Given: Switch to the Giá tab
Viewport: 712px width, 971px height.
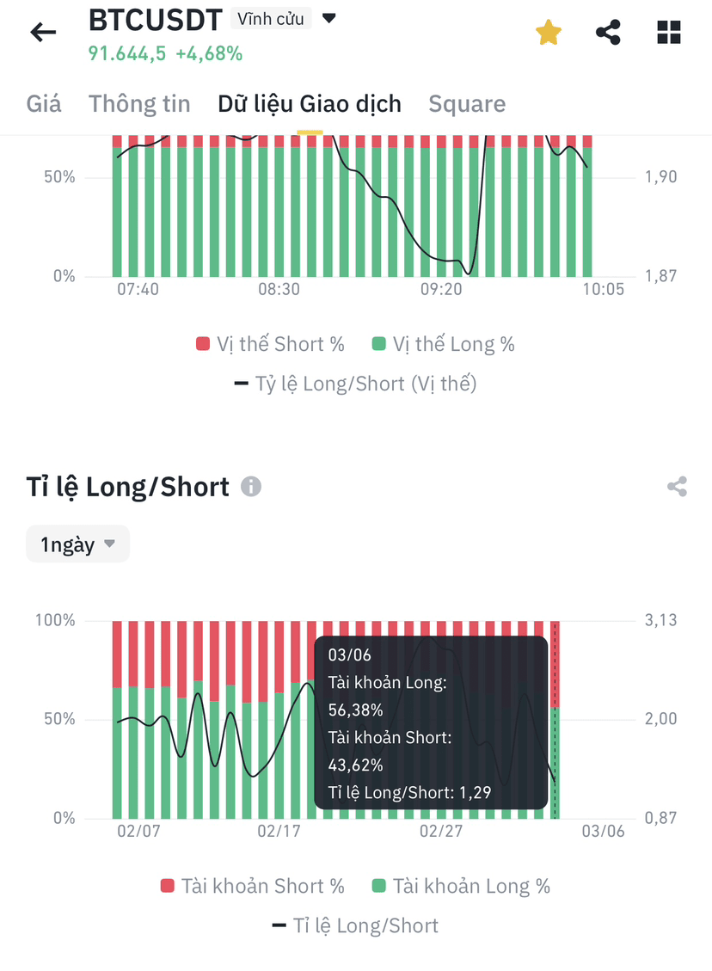Looking at the screenshot, I should click(44, 104).
